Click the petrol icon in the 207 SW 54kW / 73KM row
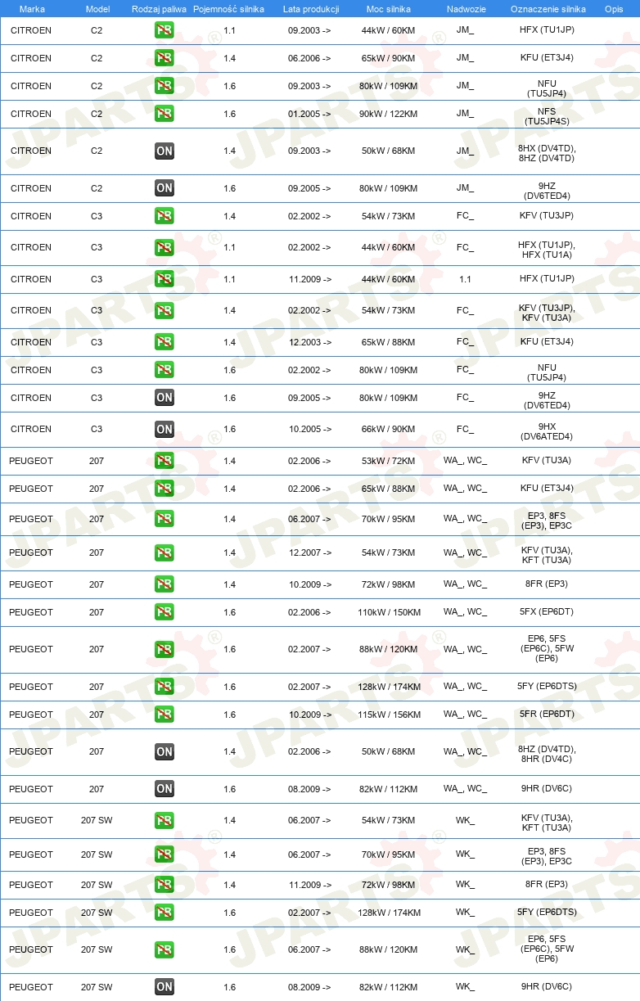This screenshot has height=1001, width=640. (x=165, y=821)
